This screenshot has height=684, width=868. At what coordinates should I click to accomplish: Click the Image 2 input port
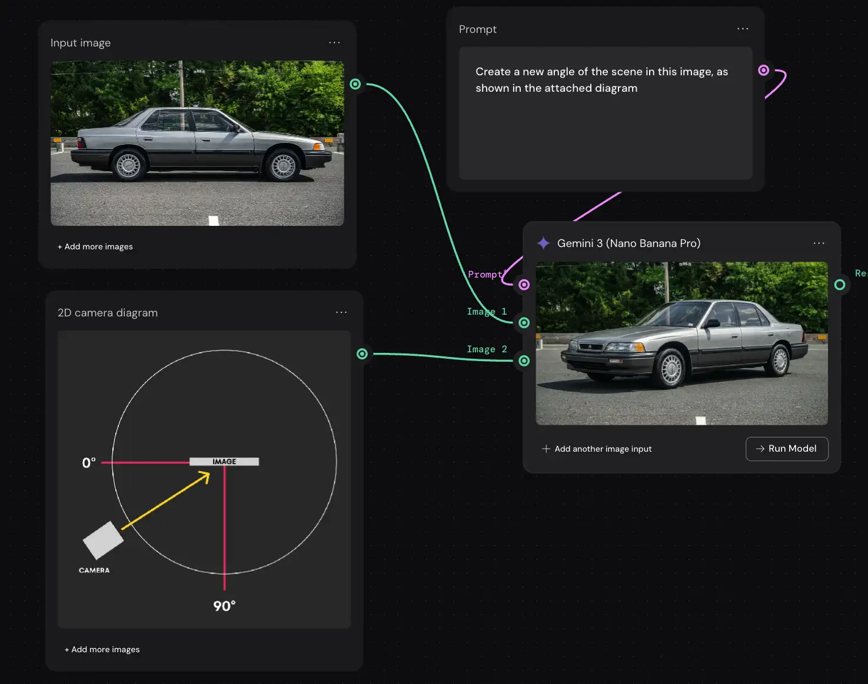tap(524, 361)
